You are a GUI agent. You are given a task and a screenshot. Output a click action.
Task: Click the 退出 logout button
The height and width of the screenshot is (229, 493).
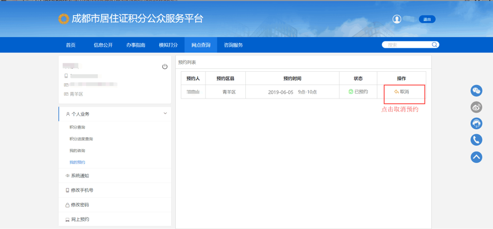[x=427, y=19]
